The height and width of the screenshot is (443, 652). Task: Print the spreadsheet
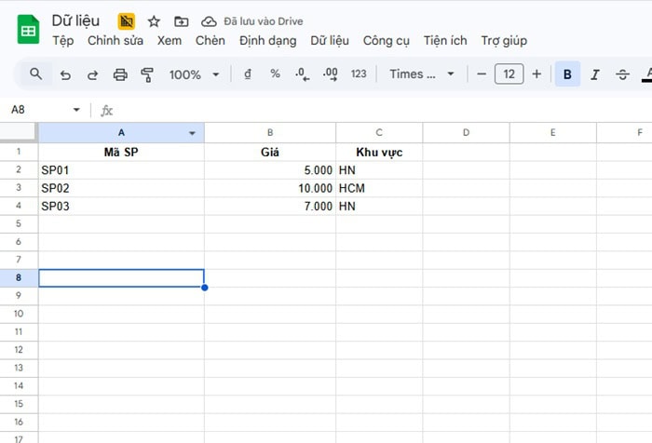119,74
